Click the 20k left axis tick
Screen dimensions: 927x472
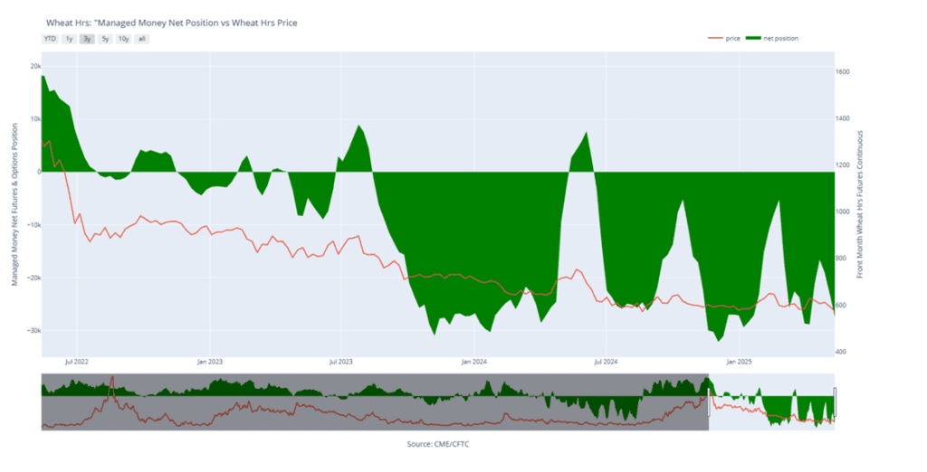[35, 66]
